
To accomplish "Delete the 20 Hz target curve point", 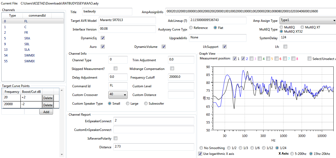I will point(48,98).
